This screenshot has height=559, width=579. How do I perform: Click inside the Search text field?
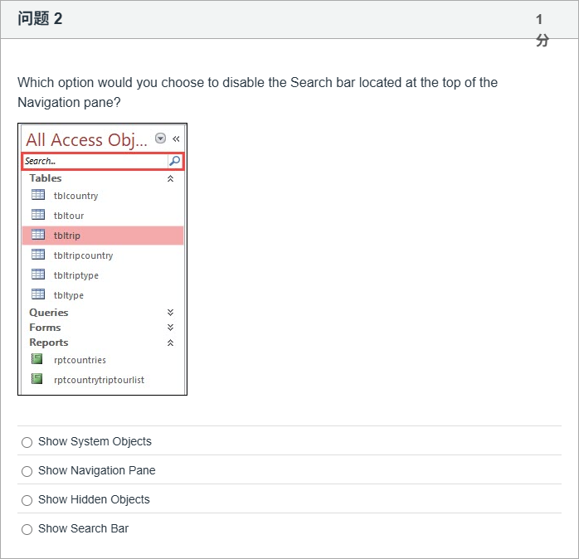tap(94, 161)
